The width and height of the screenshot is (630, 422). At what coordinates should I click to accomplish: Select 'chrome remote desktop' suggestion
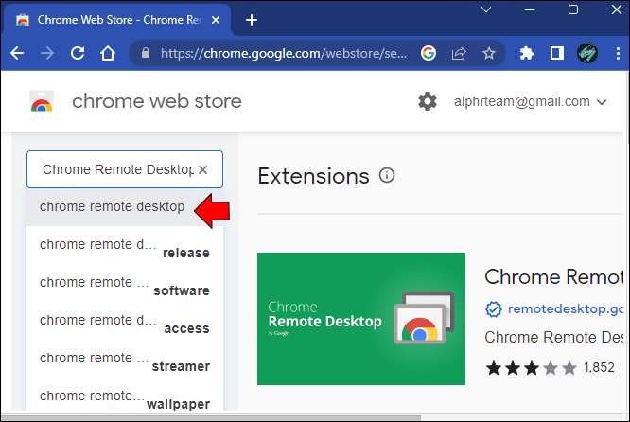125,206
